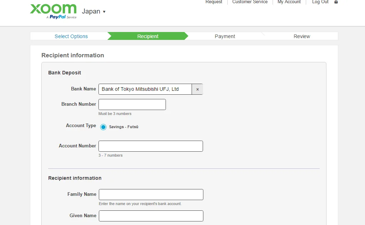Log Out of the Xoom account
The height and width of the screenshot is (225, 365).
tap(320, 2)
